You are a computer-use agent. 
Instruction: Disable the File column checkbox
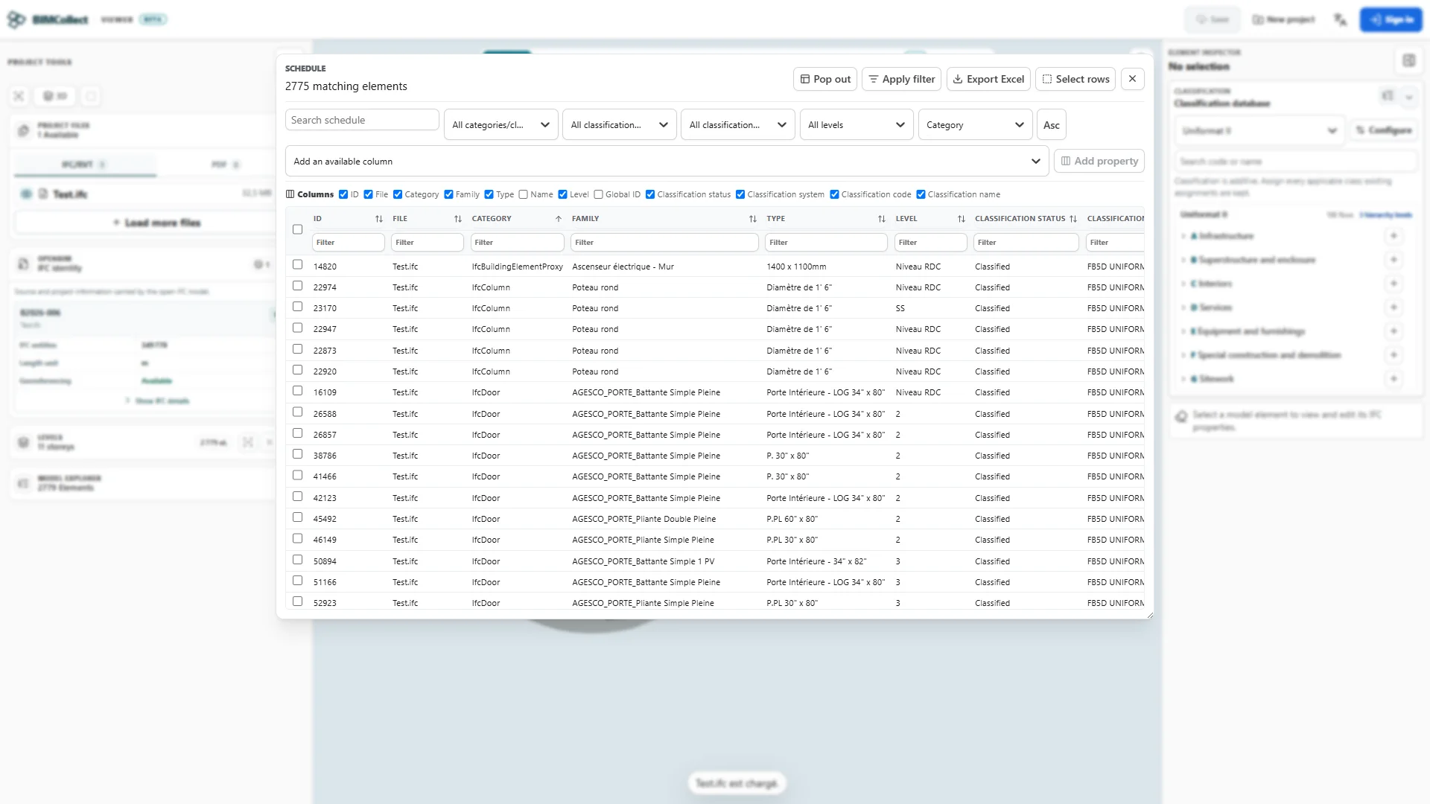(368, 194)
